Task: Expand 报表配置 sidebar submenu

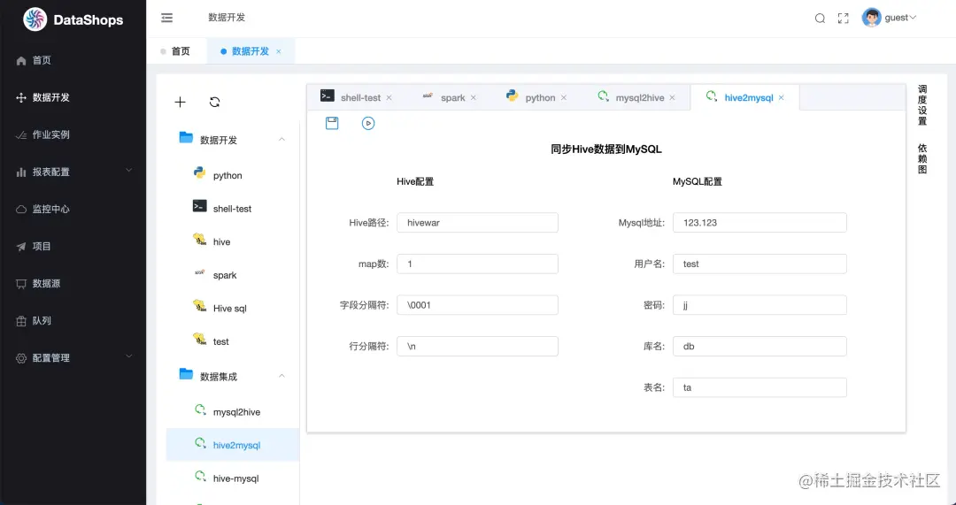Action: click(73, 172)
